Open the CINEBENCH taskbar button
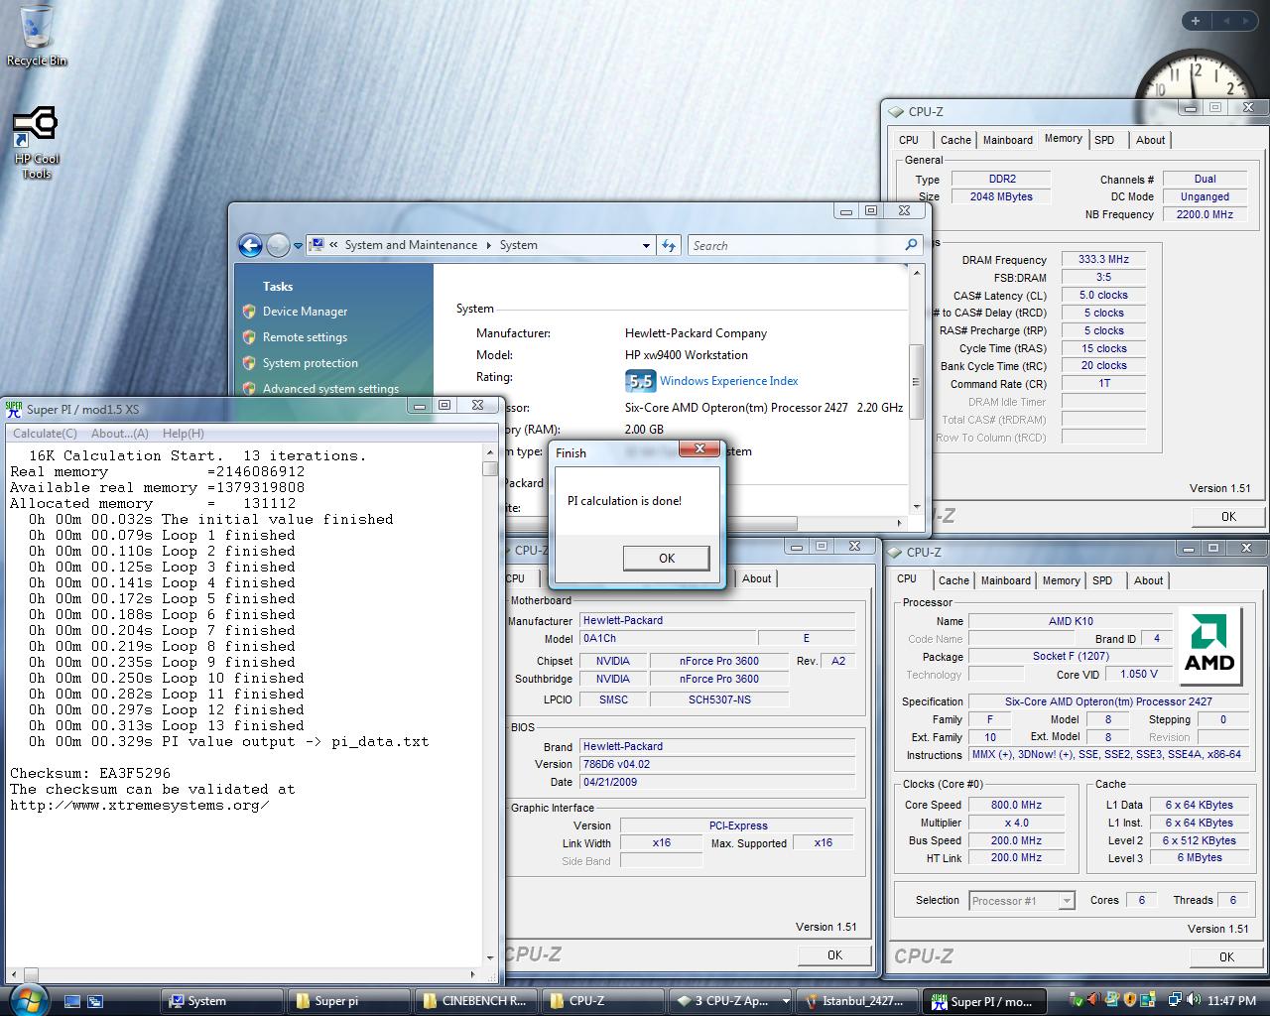The image size is (1270, 1016). click(x=475, y=1001)
